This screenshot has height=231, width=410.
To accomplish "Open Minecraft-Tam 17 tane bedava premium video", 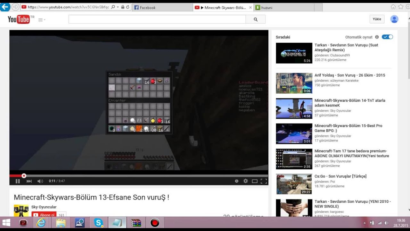I will (352, 153).
